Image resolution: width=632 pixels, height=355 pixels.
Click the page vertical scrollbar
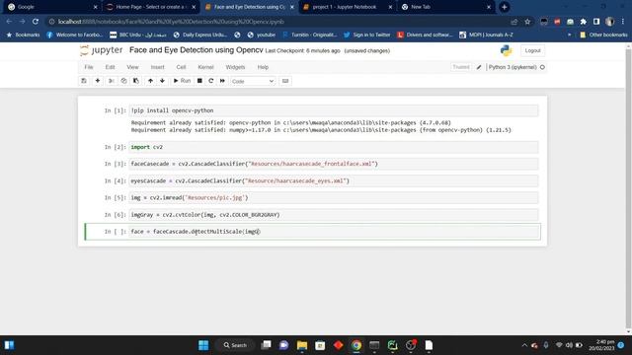(628, 188)
